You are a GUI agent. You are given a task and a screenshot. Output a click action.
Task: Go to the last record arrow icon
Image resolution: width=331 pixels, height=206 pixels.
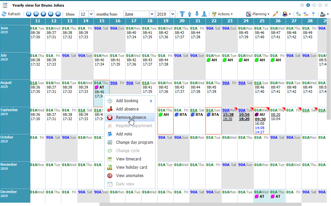pos(58,14)
